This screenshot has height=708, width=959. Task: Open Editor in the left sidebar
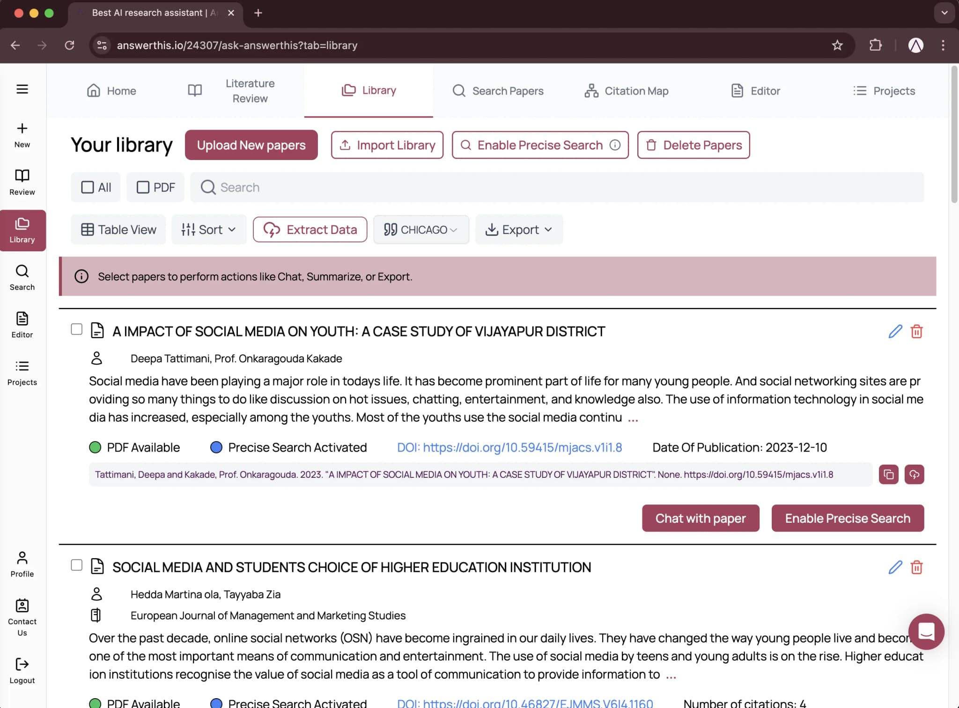[x=22, y=325]
